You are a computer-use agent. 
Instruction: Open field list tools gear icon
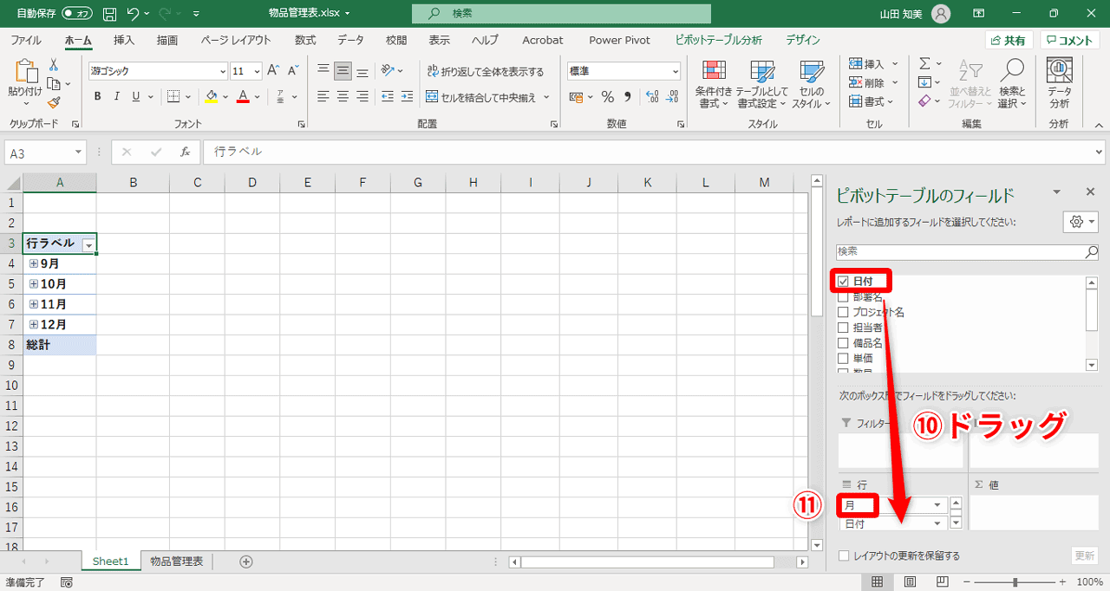1081,222
